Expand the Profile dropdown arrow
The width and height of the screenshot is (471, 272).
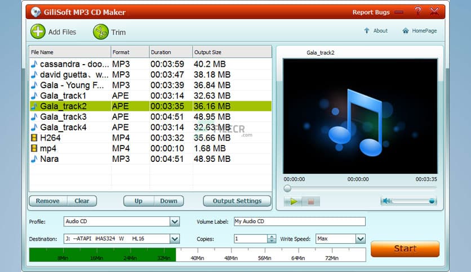(x=175, y=221)
